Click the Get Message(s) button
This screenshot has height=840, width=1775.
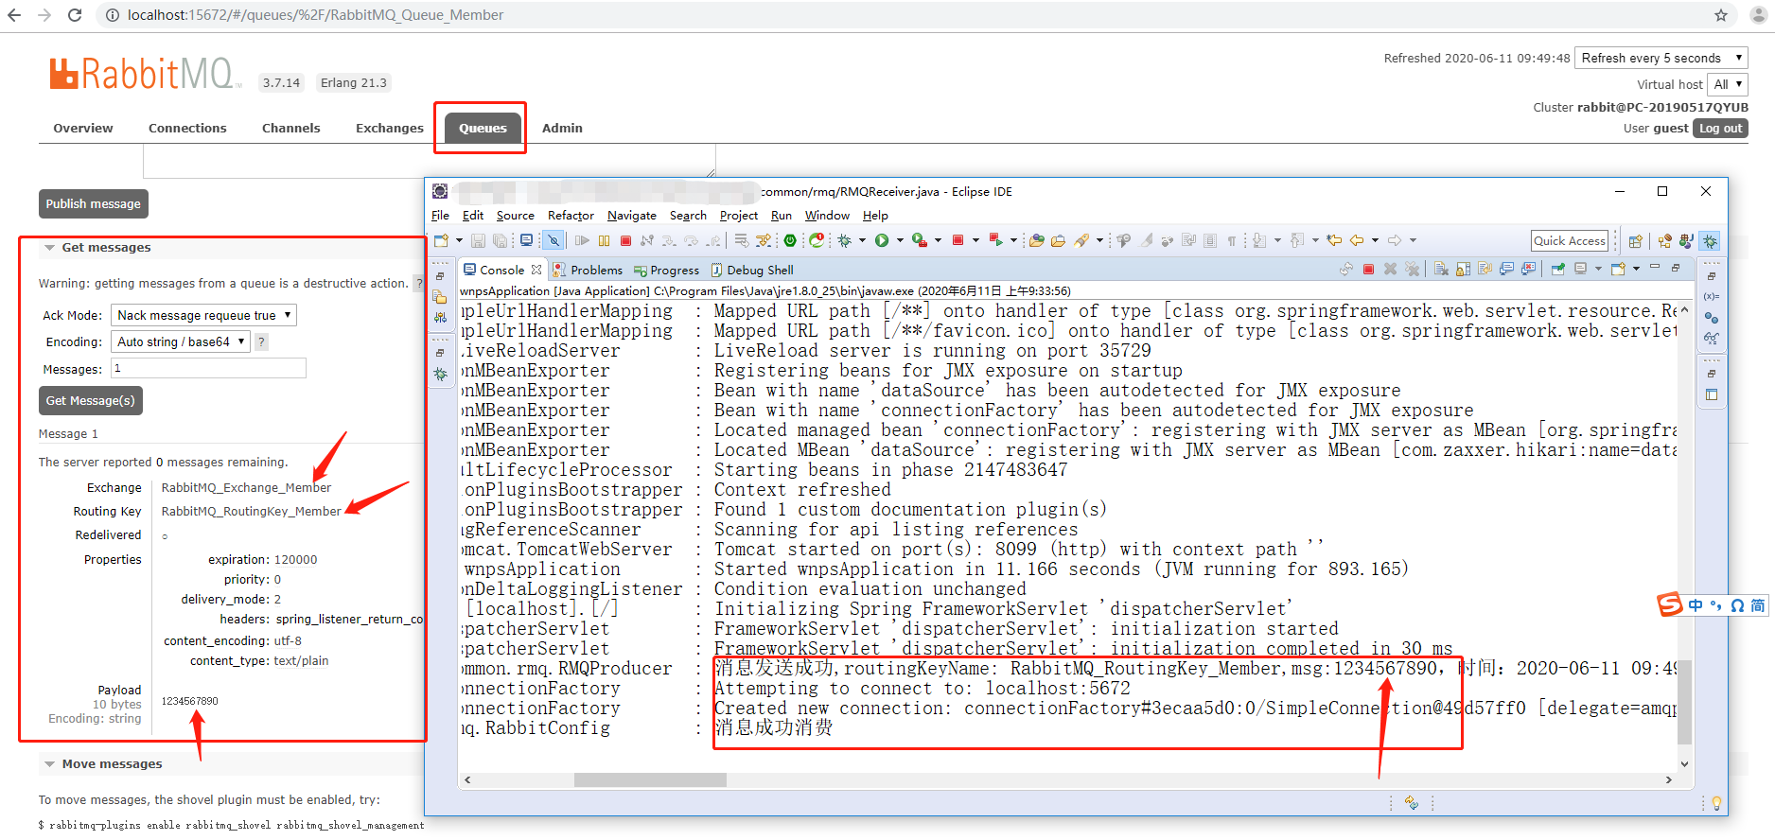[91, 400]
